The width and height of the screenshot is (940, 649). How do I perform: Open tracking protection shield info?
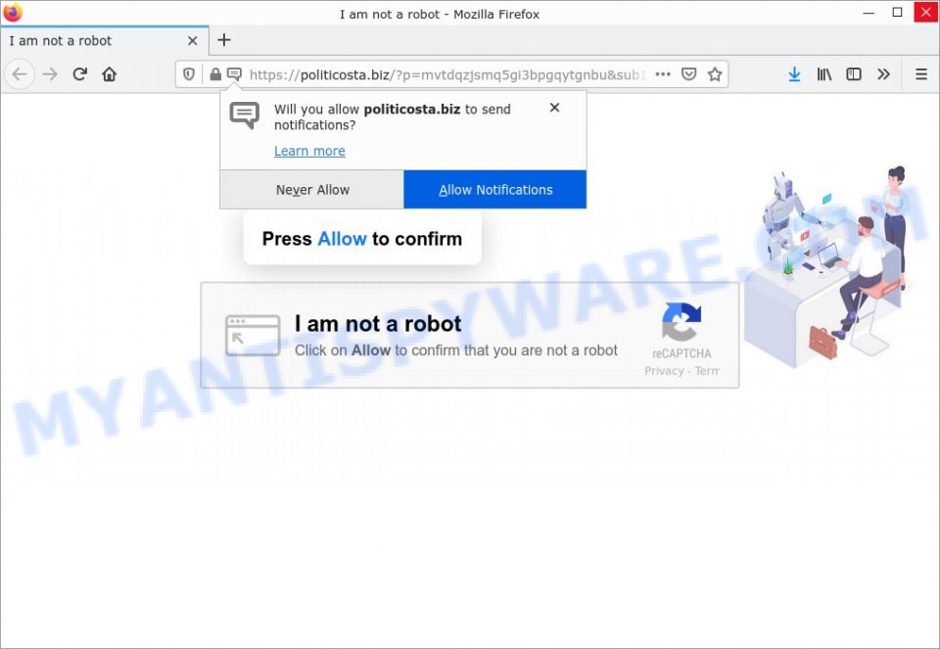[x=189, y=74]
